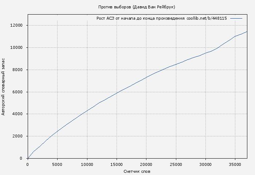Screen dimensions: 255x175
Task: Click the 20000 tick label on x-axis
Action: pyautogui.click(x=146, y=164)
